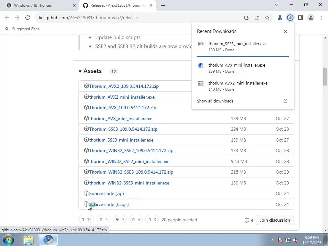Download thorium_AVX_mini_installer.exe asset
Viewport: 328px width, 246px height.
point(121,119)
